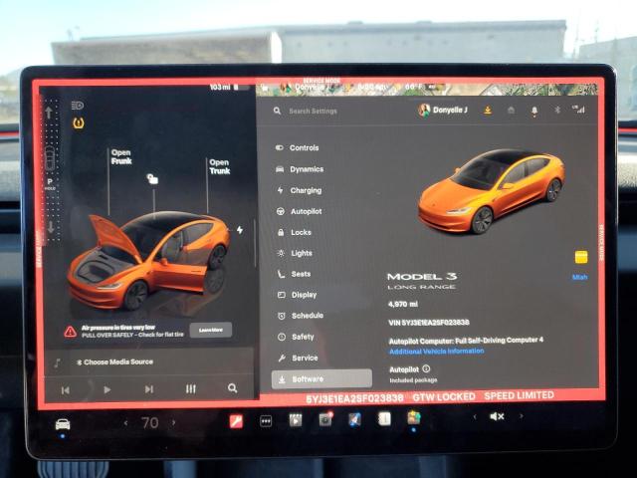This screenshot has width=637, height=478.
Task: Tap Choose Media Source
Action: (x=117, y=361)
